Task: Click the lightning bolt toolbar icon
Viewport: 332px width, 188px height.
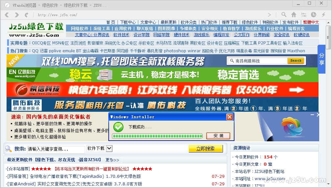Action: [323, 14]
